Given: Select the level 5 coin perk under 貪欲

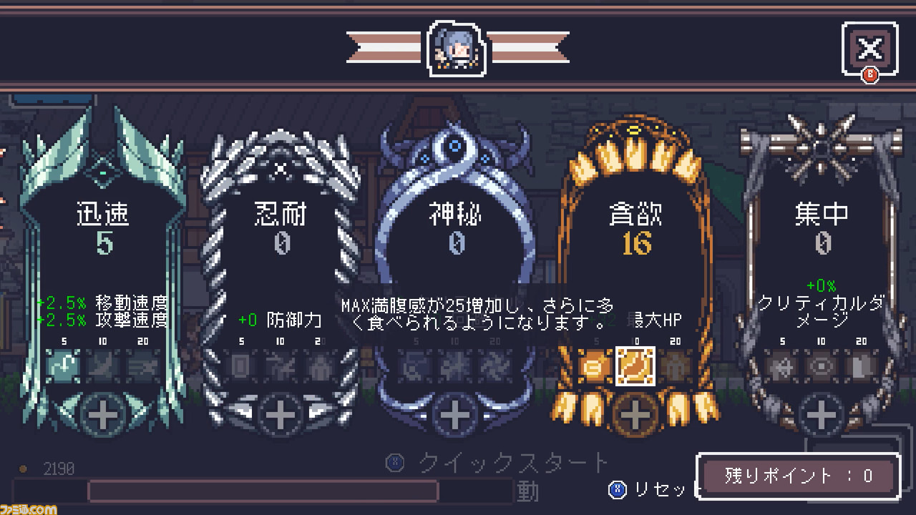Looking at the screenshot, I should click(x=595, y=366).
